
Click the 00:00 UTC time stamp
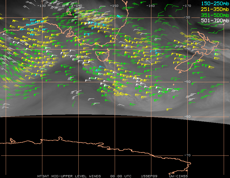click(121, 176)
